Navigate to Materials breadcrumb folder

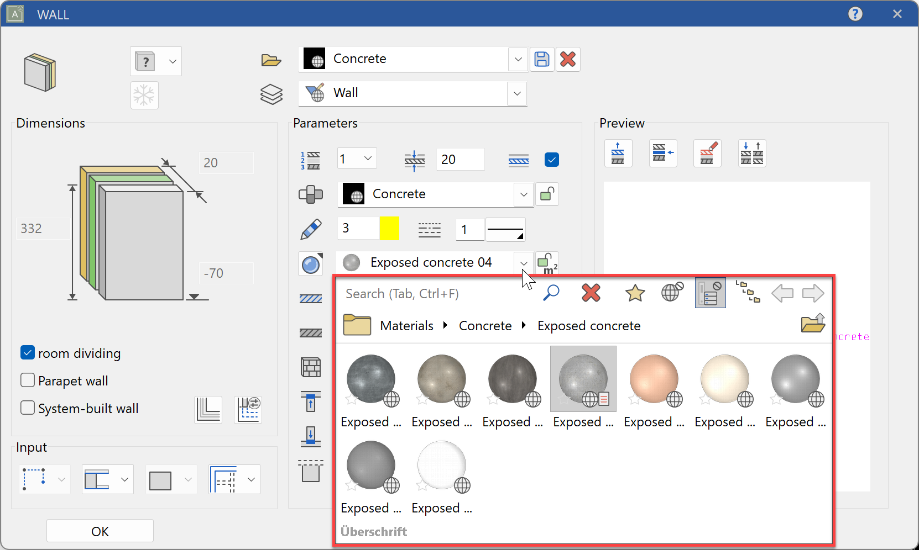point(406,326)
